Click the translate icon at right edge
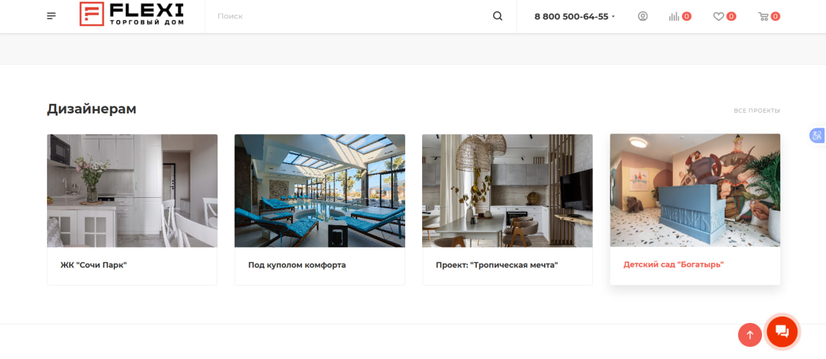826x359 pixels. (x=818, y=135)
